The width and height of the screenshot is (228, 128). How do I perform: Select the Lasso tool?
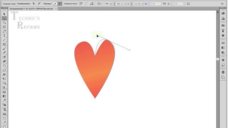click(4, 27)
